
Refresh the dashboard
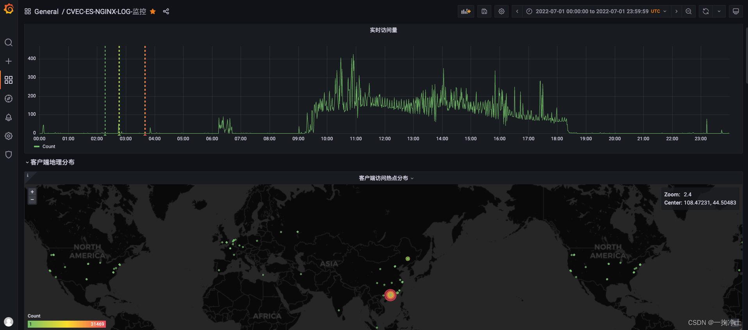coord(706,11)
